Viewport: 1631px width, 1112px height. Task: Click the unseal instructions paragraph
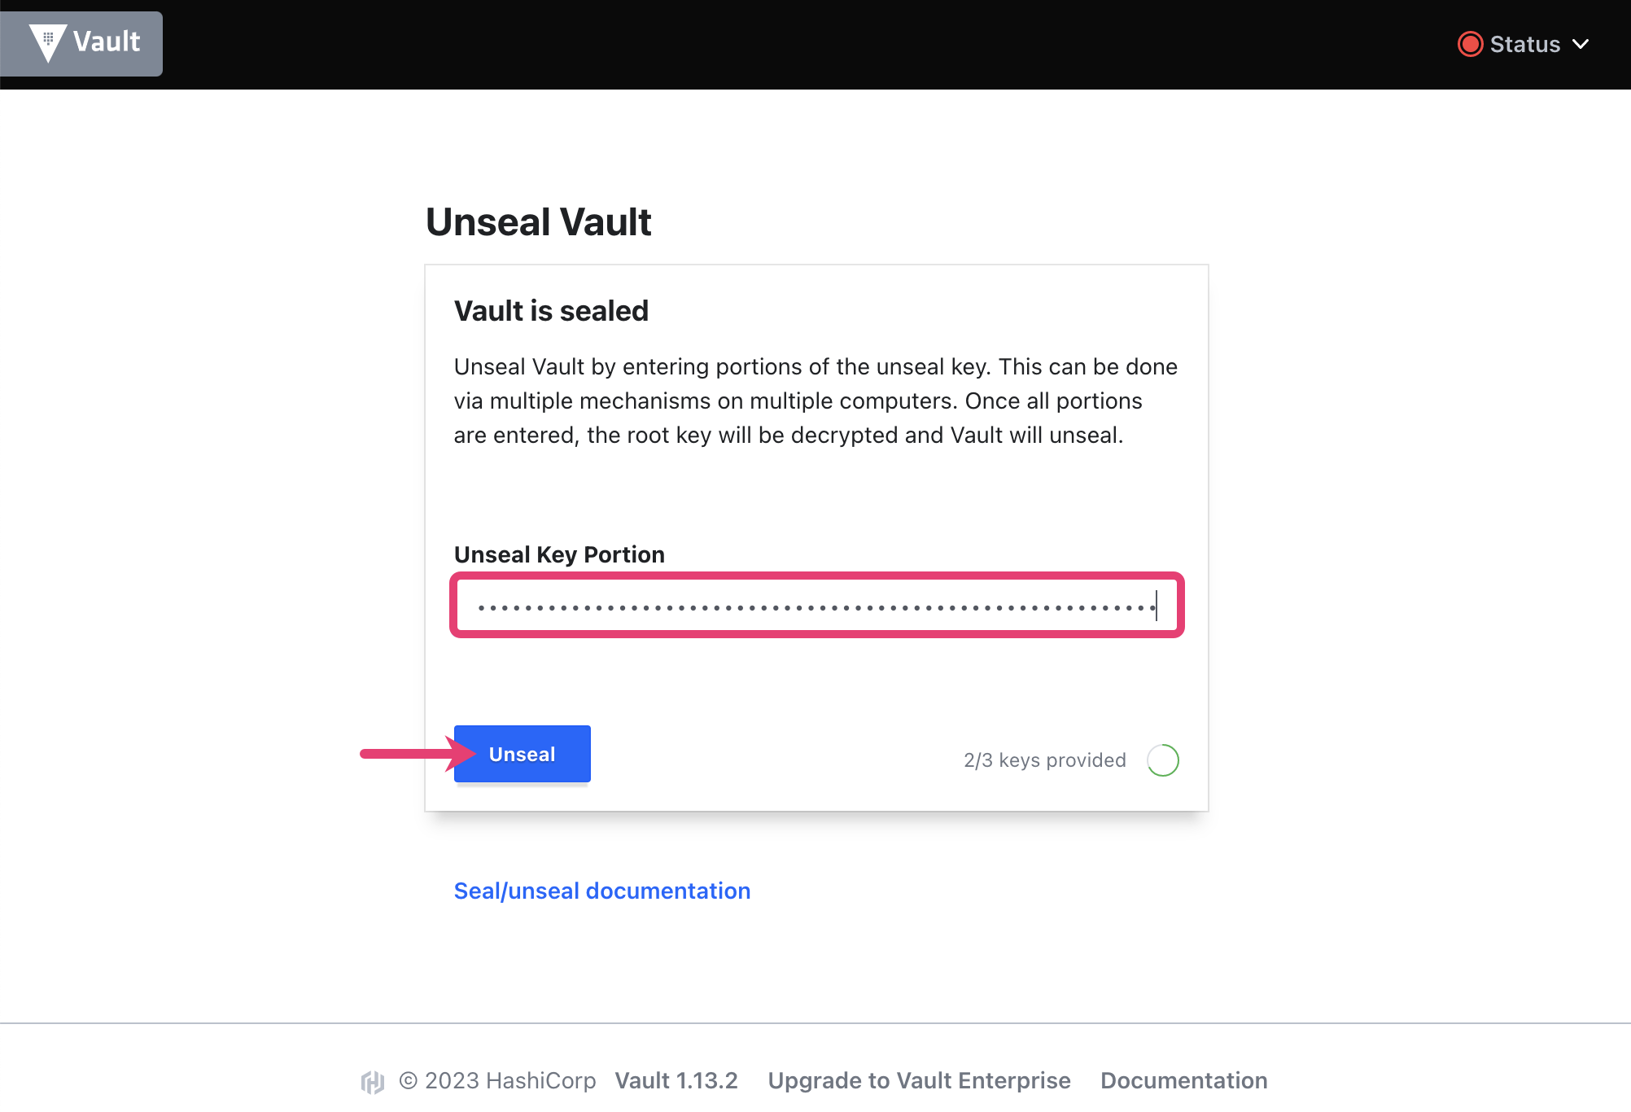click(815, 401)
